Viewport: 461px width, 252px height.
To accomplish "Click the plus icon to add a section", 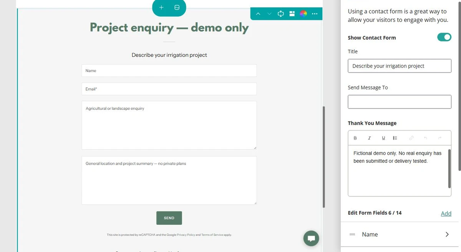I will (x=161, y=8).
